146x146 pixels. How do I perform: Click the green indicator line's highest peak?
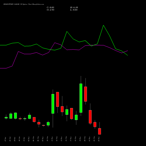tap(103, 25)
